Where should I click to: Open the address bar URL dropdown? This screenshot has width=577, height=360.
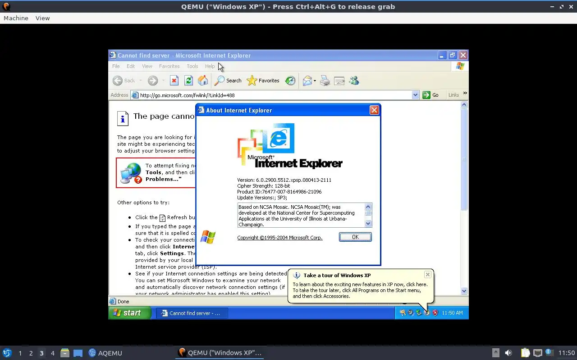point(416,95)
